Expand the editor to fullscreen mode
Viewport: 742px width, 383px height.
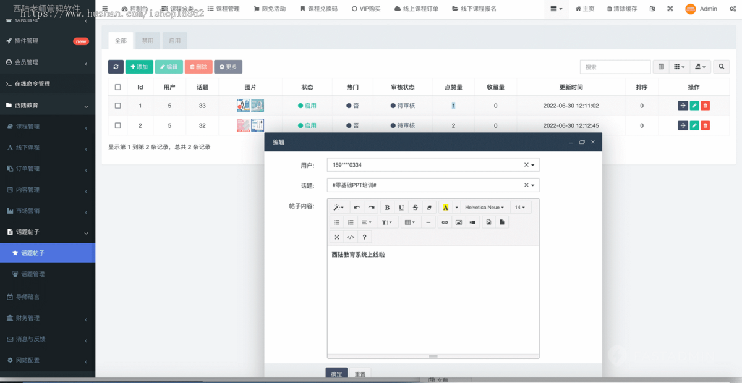pos(336,237)
